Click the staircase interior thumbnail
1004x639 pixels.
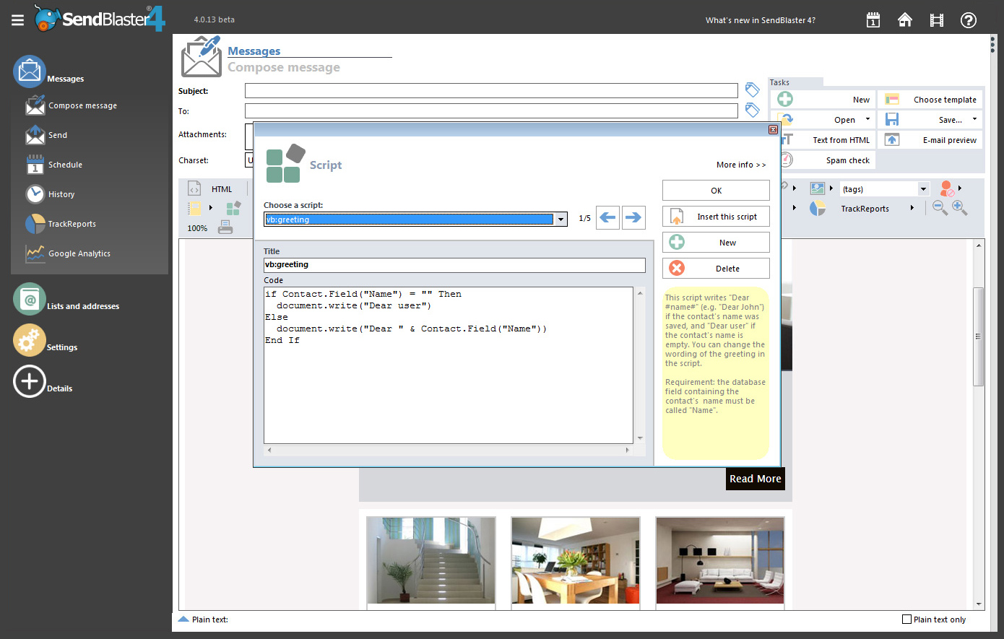[x=431, y=560]
